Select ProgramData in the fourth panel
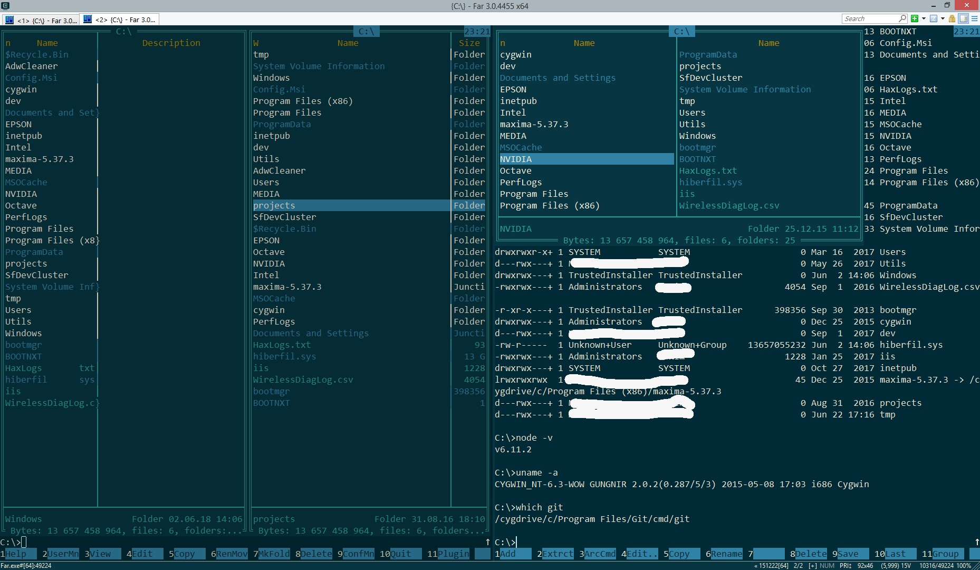Image resolution: width=980 pixels, height=570 pixels. (x=708, y=54)
